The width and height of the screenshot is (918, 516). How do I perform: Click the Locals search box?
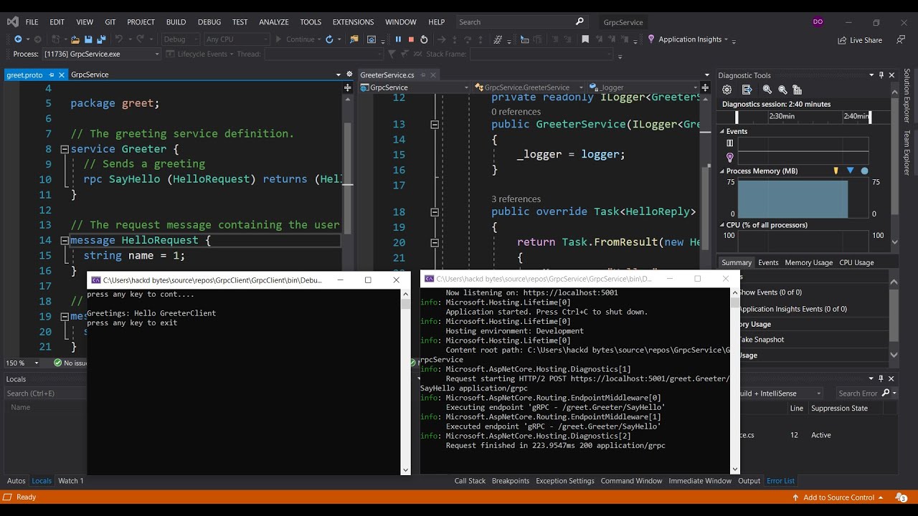(44, 393)
